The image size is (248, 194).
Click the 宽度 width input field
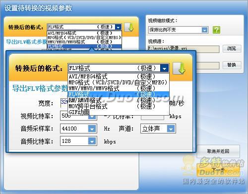[64, 103]
